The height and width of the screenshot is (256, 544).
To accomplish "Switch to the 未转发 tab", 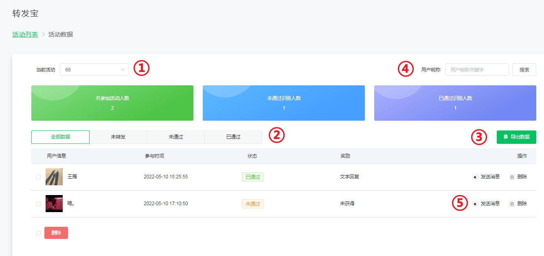I will [x=118, y=137].
